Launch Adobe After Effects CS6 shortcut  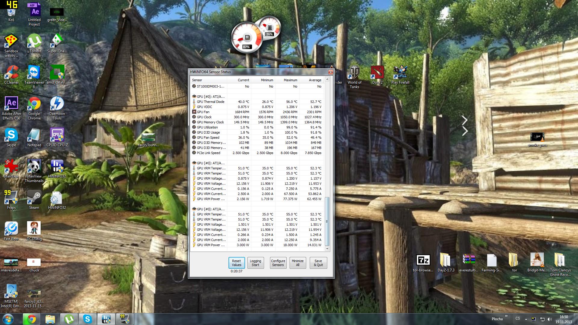pos(11,108)
